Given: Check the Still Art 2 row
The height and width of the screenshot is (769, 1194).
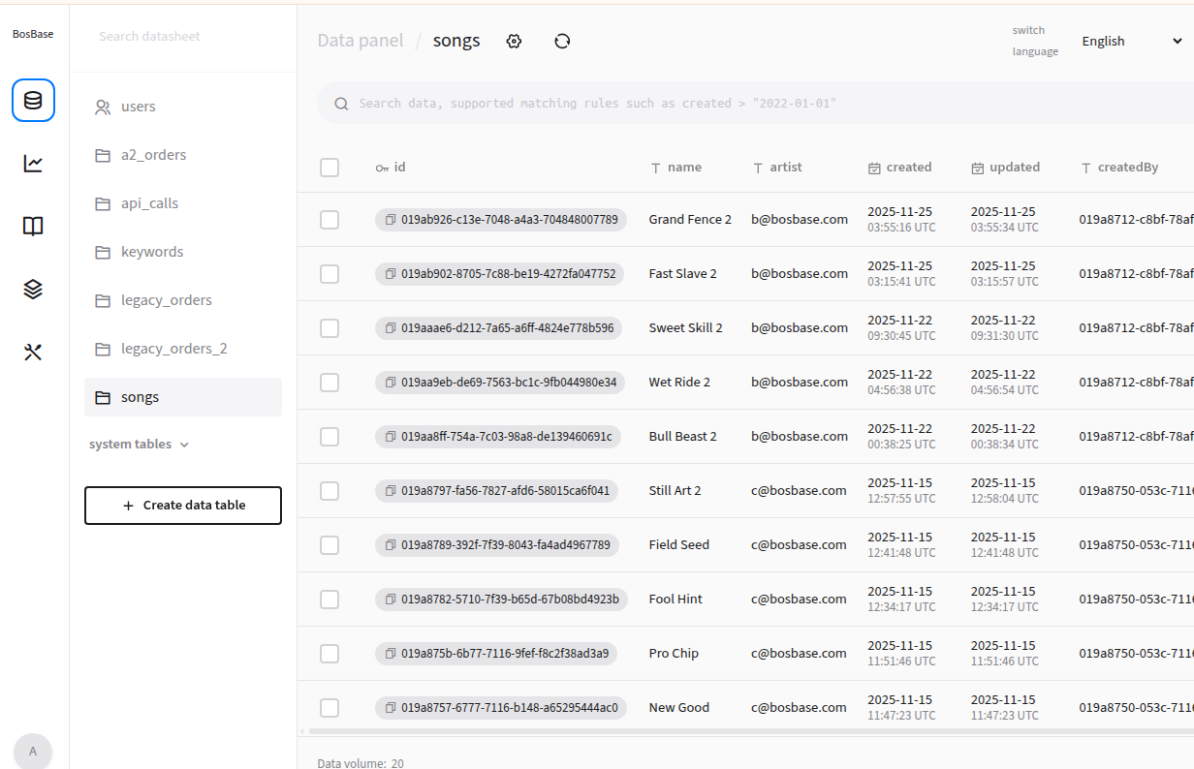Looking at the screenshot, I should pos(330,491).
